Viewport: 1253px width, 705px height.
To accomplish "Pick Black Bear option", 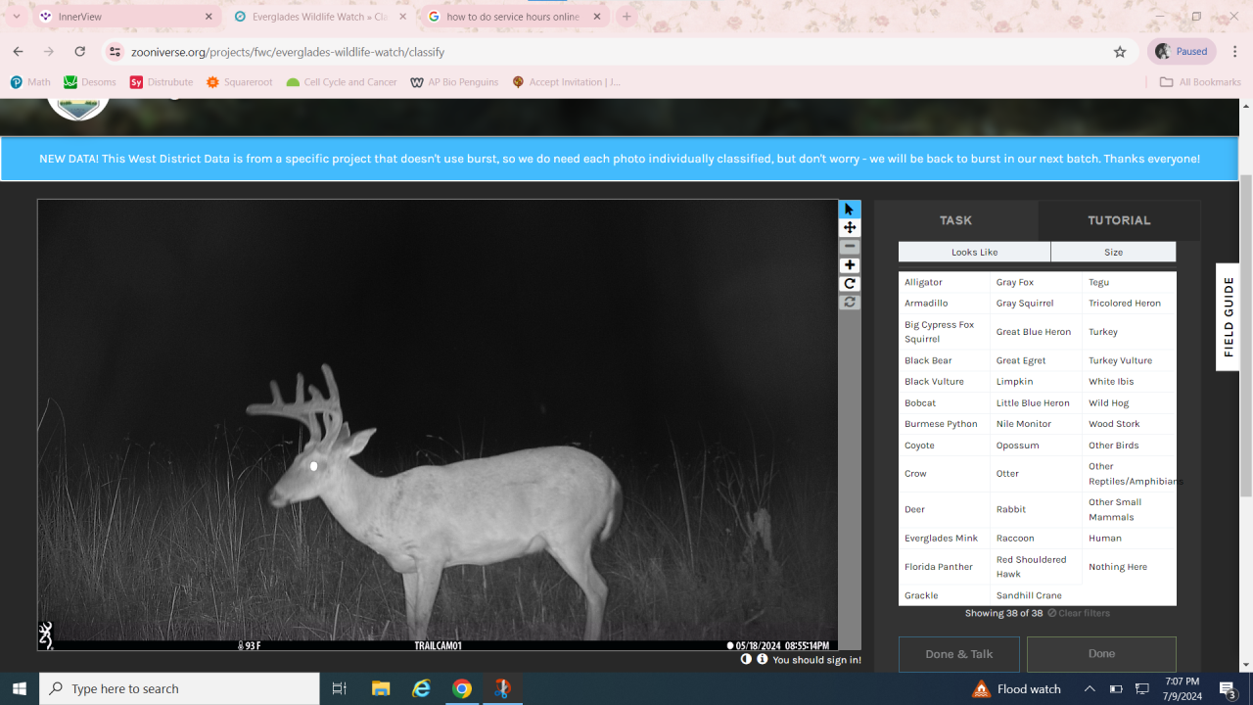I will (x=944, y=360).
